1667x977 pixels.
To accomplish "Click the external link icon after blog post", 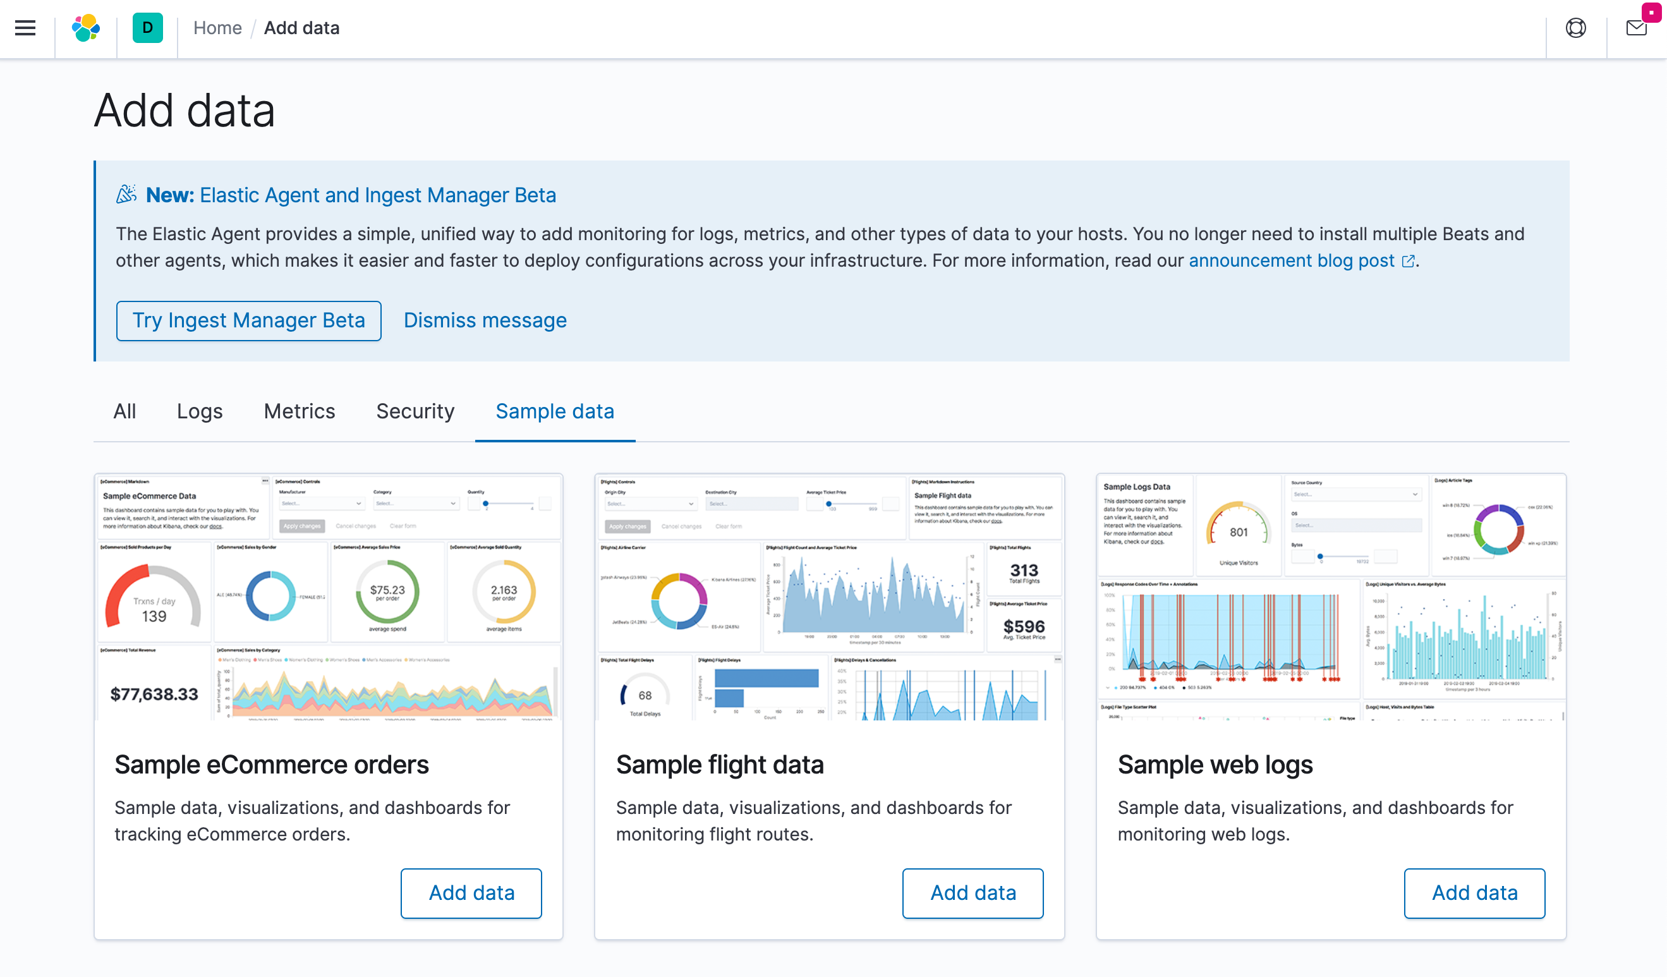I will pos(1409,261).
